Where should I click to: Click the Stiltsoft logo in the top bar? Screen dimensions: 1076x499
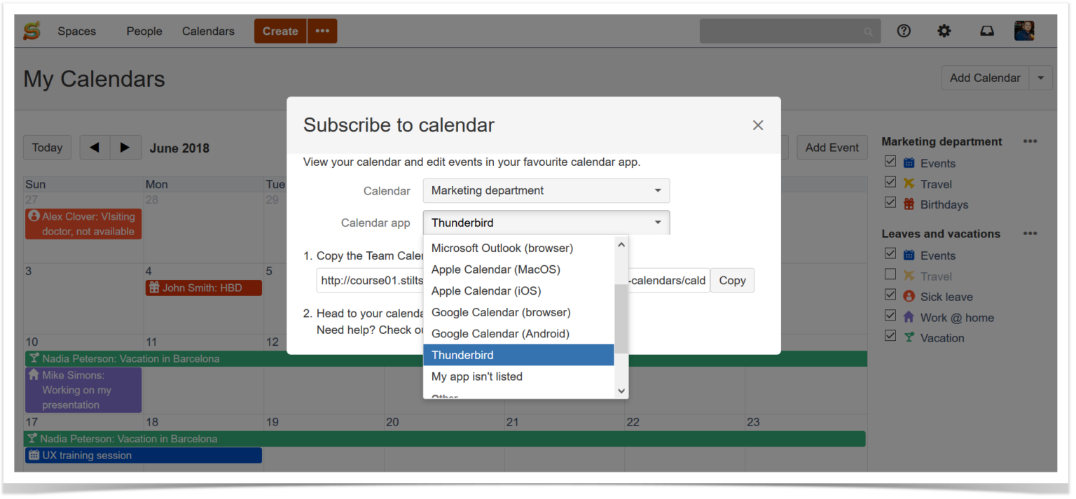tap(31, 30)
